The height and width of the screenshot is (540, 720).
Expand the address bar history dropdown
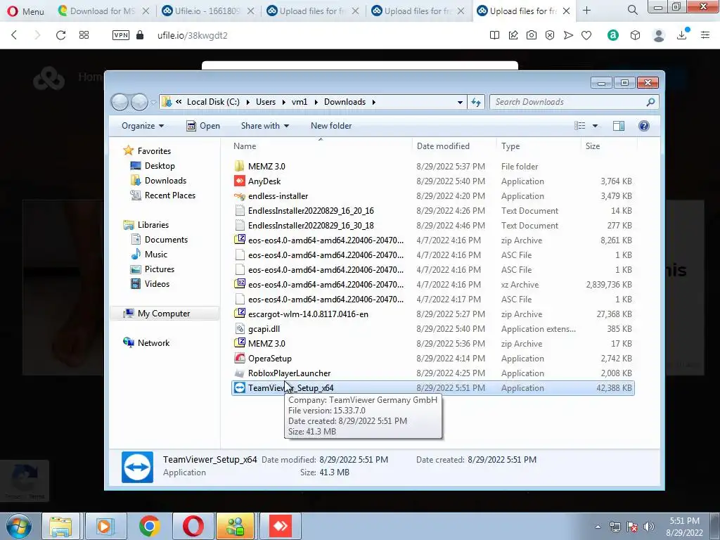tap(460, 102)
